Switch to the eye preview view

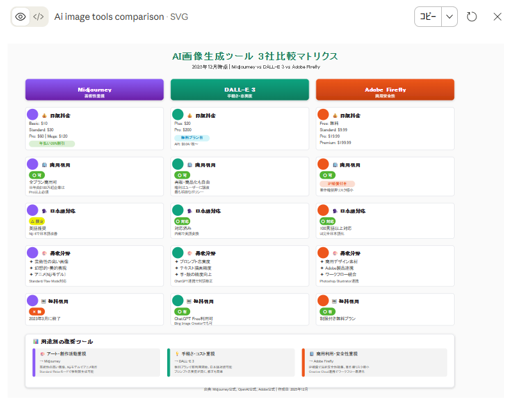20,17
